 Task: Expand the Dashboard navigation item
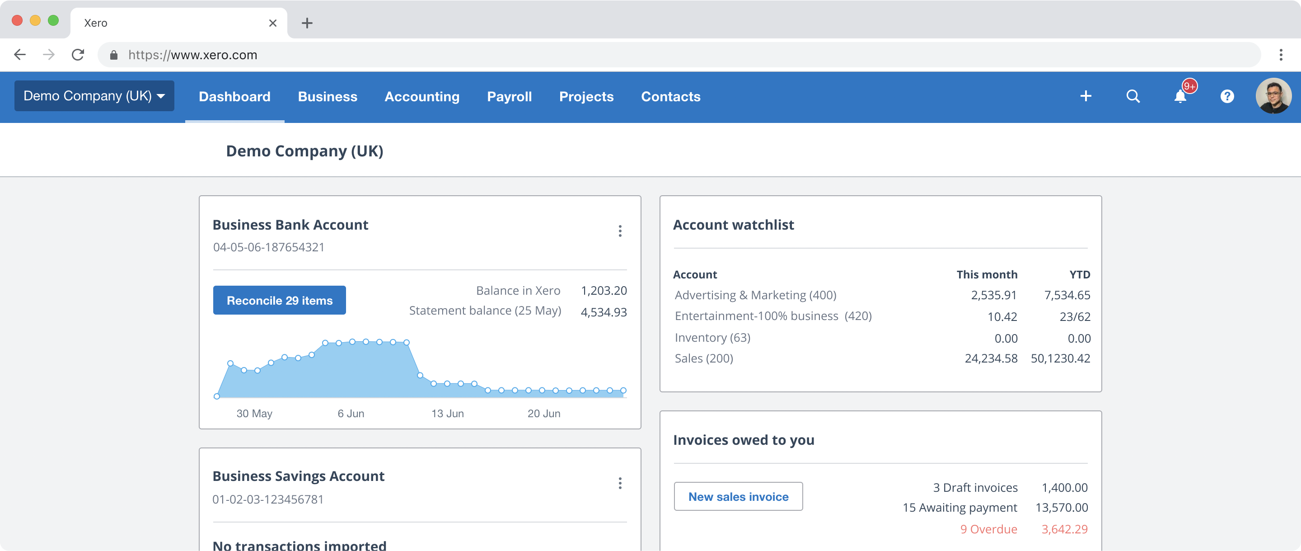pos(234,96)
